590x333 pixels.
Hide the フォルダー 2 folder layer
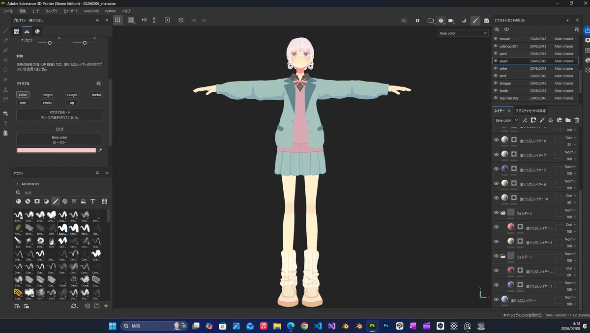coord(496,213)
